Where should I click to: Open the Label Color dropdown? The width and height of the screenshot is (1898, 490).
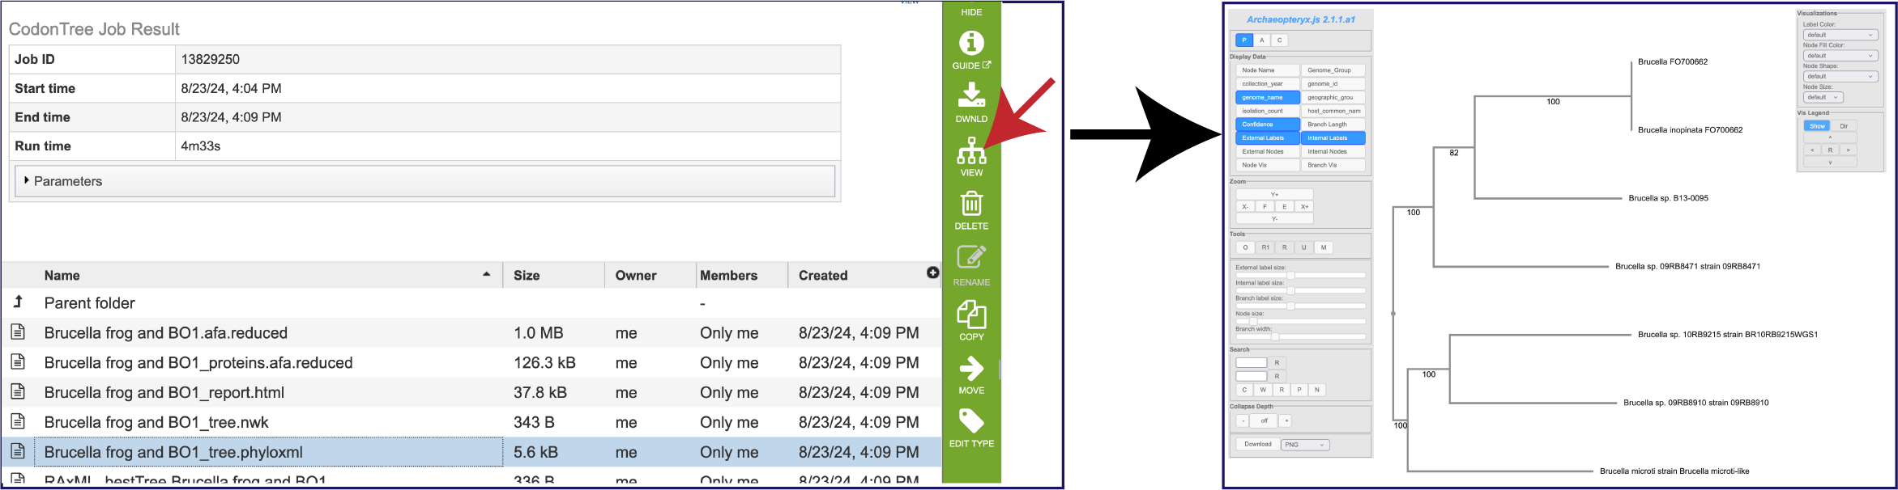1840,35
